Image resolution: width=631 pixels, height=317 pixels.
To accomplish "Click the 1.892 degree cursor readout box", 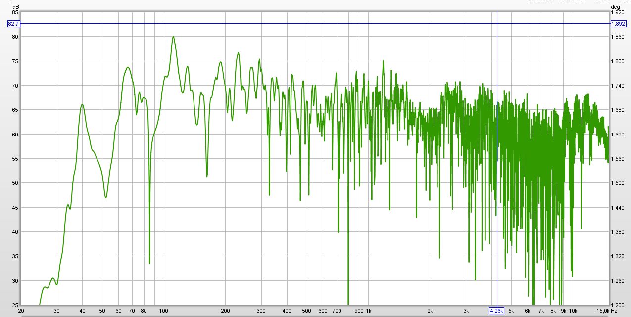I will pos(618,23).
